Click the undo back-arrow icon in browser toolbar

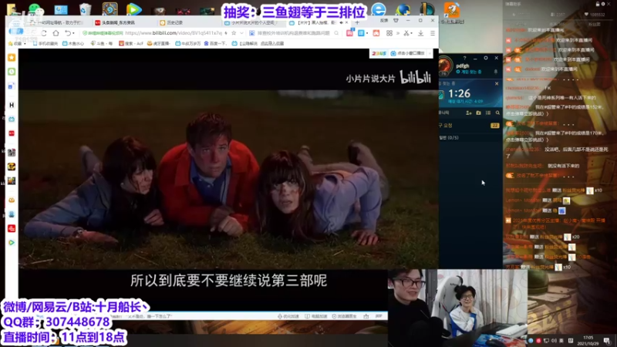[x=68, y=33]
